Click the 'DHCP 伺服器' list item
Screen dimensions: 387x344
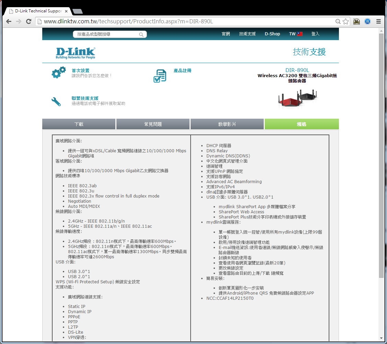219,145
